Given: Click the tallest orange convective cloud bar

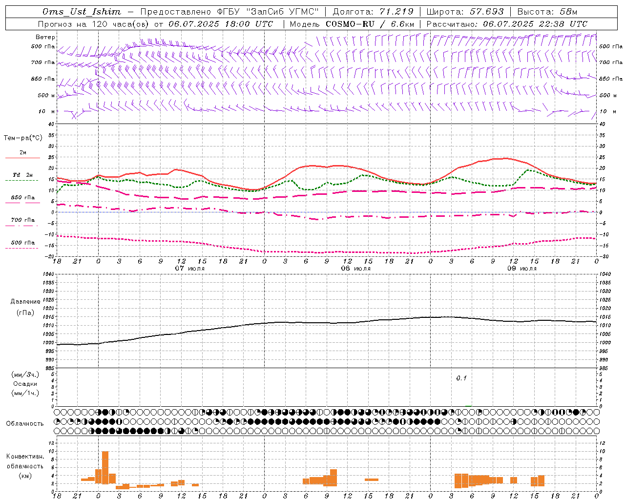Looking at the screenshot, I should click(x=105, y=467).
